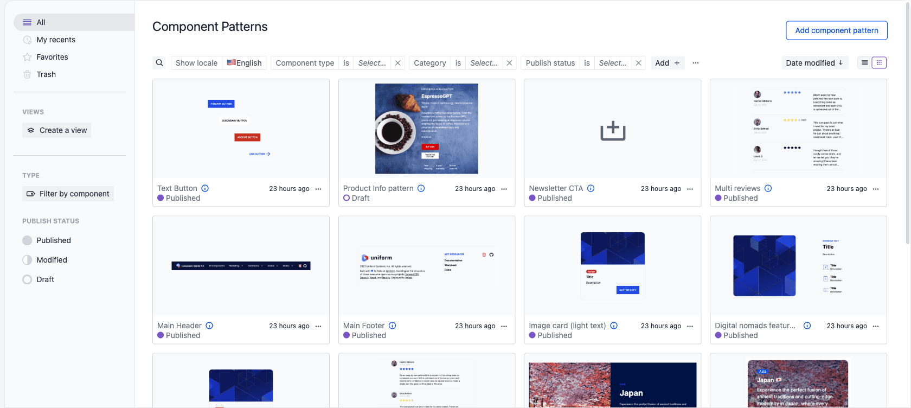911x408 pixels.
Task: Add a new filter
Action: (x=667, y=63)
